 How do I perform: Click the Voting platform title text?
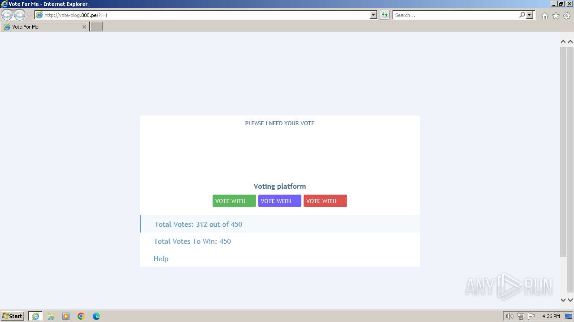[279, 186]
